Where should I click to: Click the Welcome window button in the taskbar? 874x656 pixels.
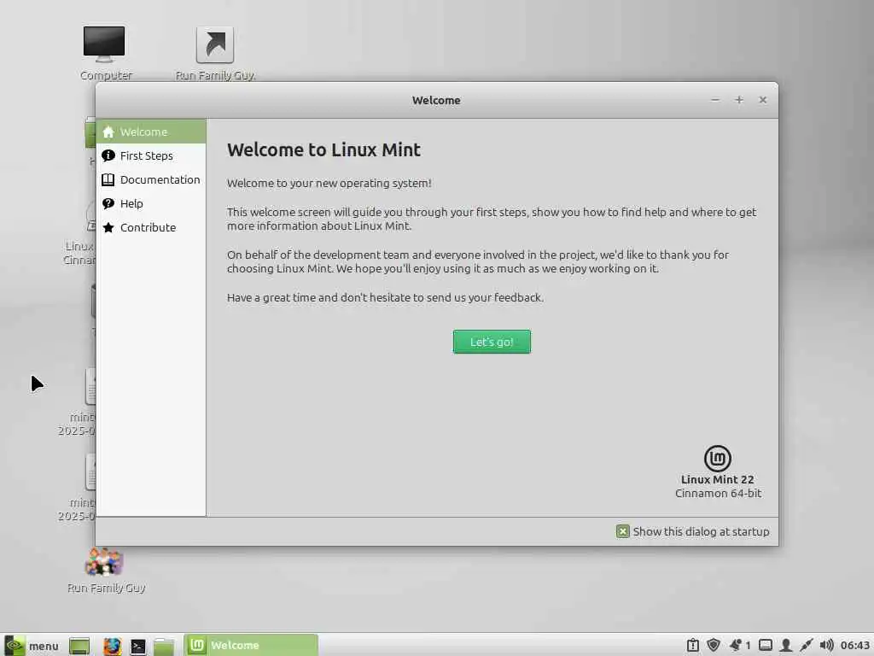pos(251,646)
